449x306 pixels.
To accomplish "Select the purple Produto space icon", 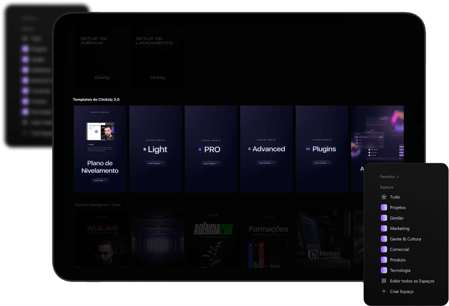I will point(384,260).
